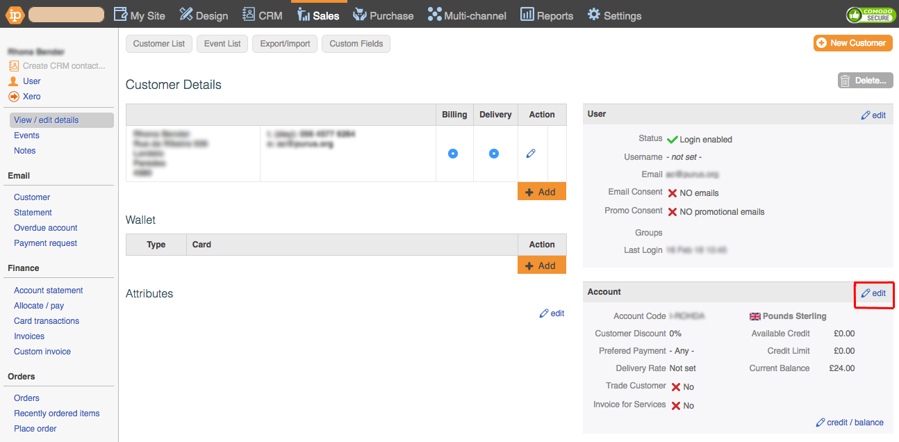
Task: Click the Xero icon in sidebar
Action: click(13, 97)
